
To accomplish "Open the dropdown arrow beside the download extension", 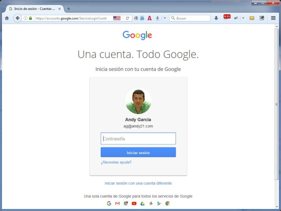I will 165,18.
